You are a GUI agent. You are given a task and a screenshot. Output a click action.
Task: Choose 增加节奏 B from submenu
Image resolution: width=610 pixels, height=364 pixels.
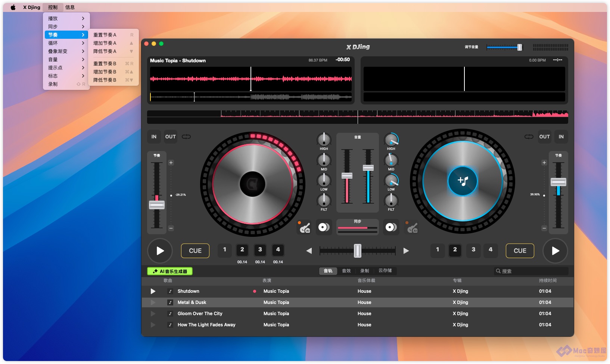pos(114,72)
